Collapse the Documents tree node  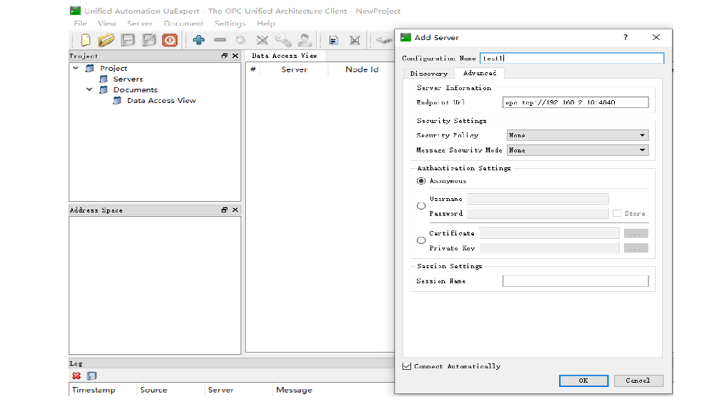[89, 89]
